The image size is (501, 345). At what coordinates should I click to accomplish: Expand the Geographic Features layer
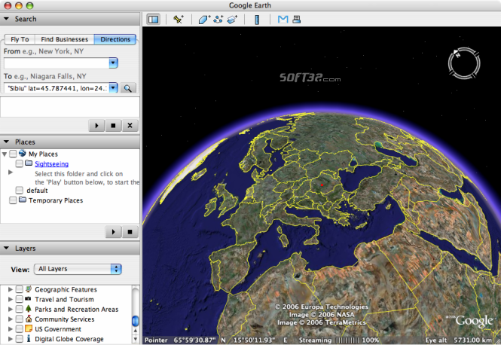(x=11, y=289)
